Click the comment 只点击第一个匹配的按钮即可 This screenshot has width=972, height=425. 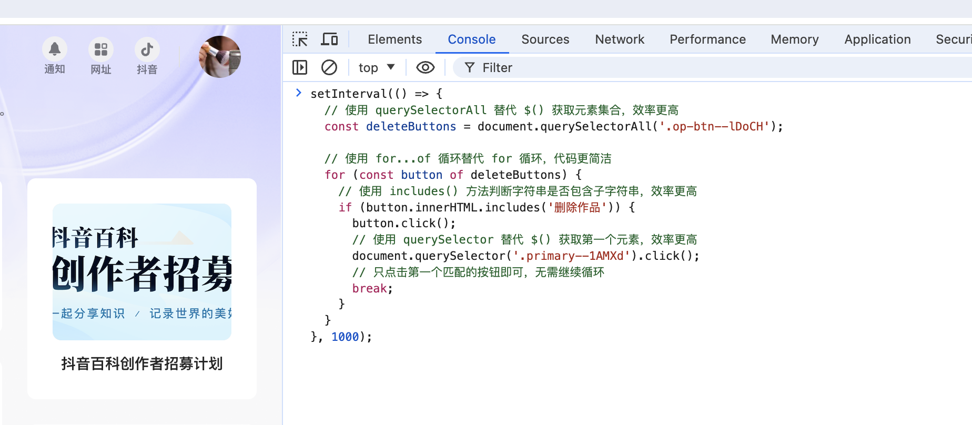478,272
